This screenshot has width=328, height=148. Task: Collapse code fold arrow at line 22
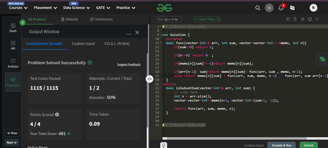coord(161,88)
